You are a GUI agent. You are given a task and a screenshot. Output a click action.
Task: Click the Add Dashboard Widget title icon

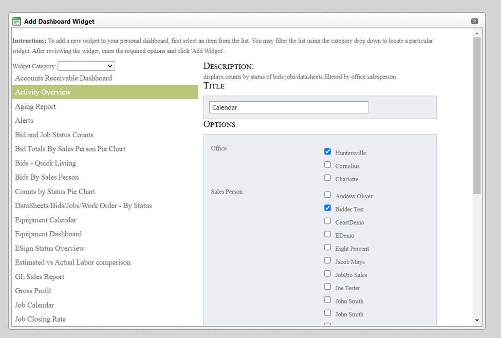point(16,21)
